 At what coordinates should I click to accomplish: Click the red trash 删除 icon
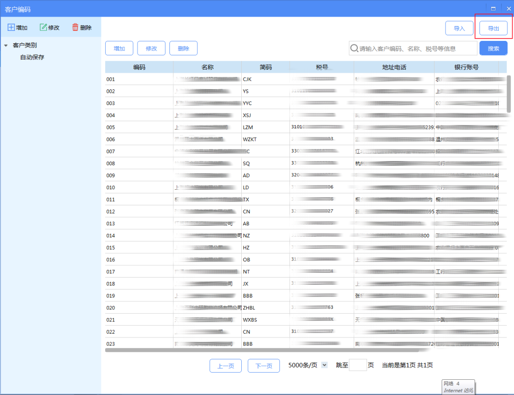coord(75,27)
